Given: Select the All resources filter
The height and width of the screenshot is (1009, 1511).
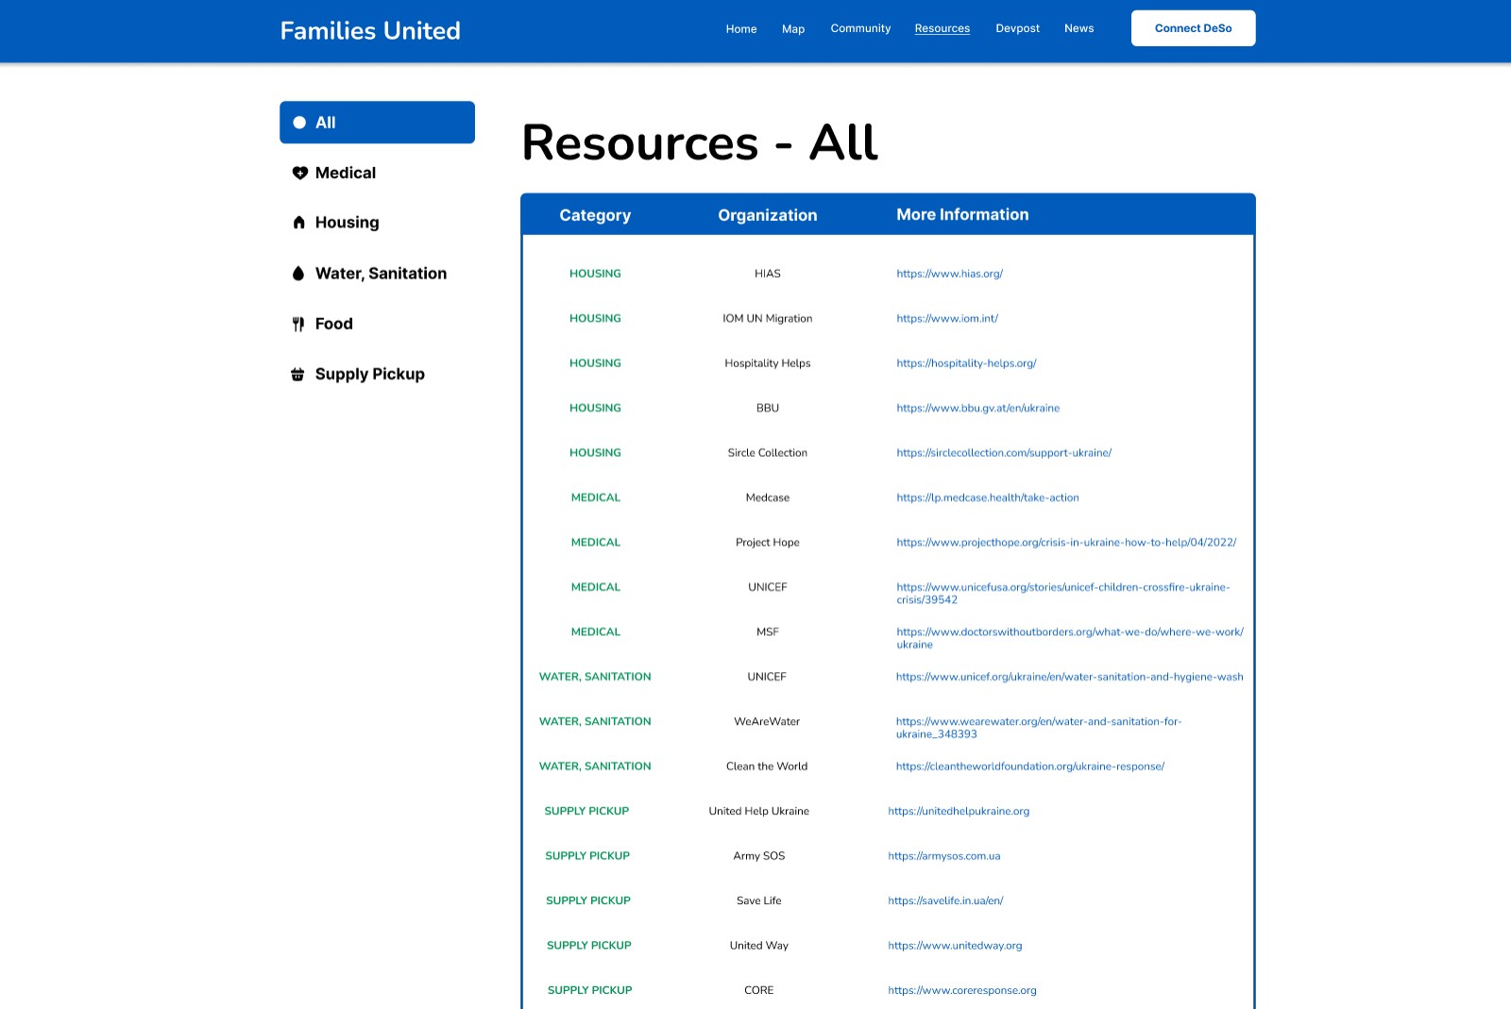Looking at the screenshot, I should point(377,122).
